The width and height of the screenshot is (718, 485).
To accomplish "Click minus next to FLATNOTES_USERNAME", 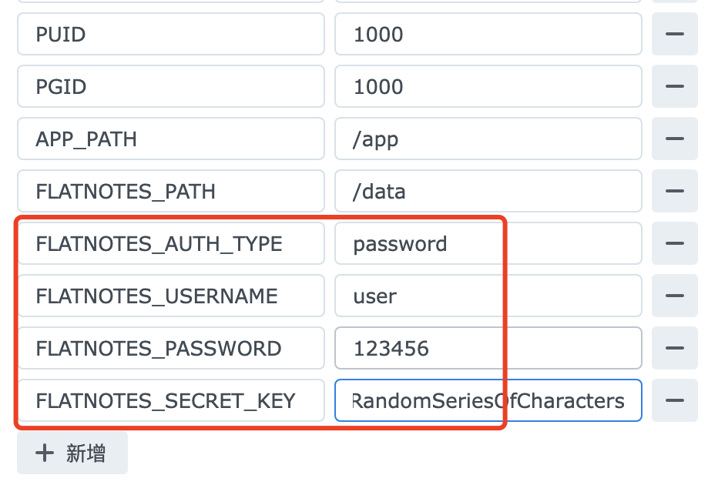I will point(674,296).
